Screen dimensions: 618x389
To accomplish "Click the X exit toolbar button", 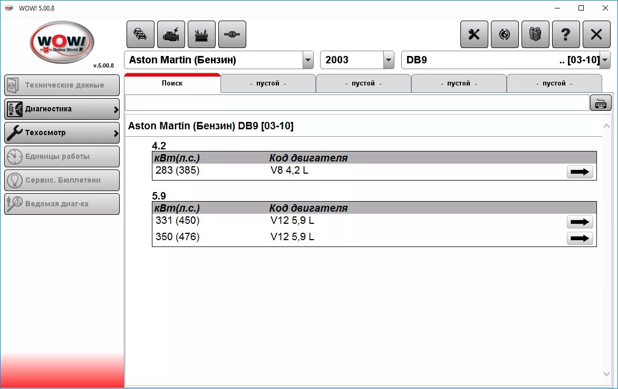I will (596, 34).
